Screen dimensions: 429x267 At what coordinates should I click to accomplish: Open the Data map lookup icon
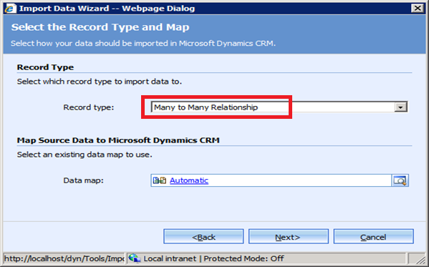[x=400, y=180]
